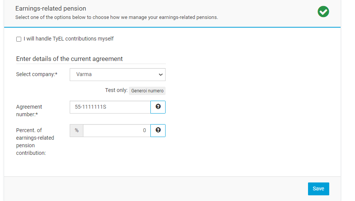Click the percent sign field prefix
The image size is (355, 201).
click(x=77, y=131)
